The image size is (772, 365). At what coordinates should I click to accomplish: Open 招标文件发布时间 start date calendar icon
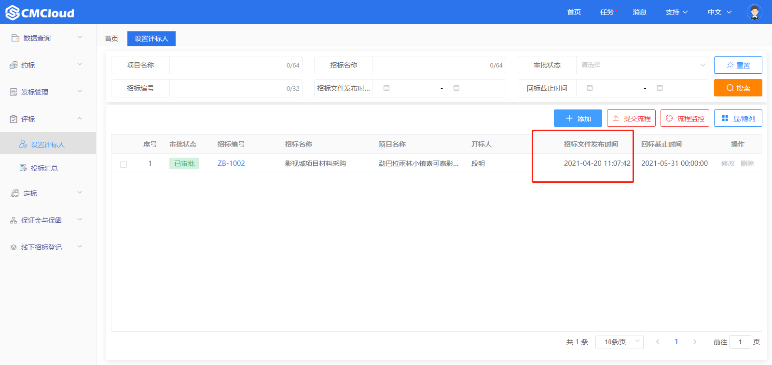pyautogui.click(x=386, y=88)
